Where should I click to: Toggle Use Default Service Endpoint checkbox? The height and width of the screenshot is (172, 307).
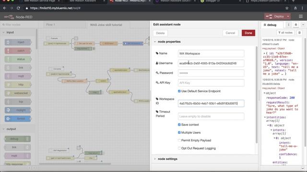click(179, 91)
